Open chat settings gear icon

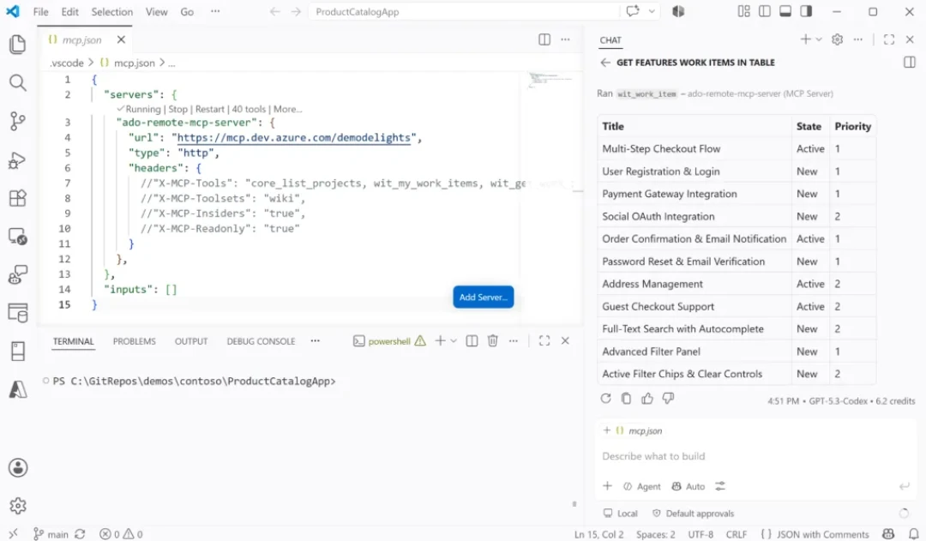click(837, 39)
